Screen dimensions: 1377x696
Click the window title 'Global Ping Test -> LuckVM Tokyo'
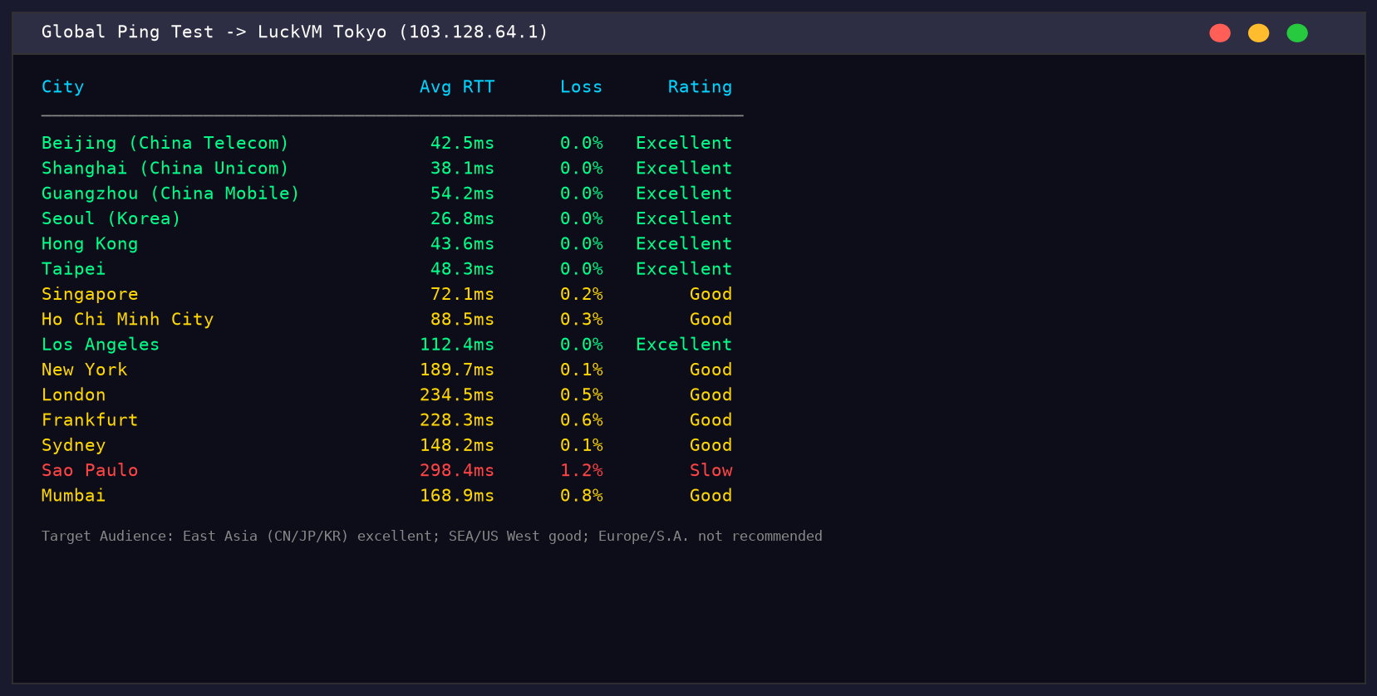point(214,32)
